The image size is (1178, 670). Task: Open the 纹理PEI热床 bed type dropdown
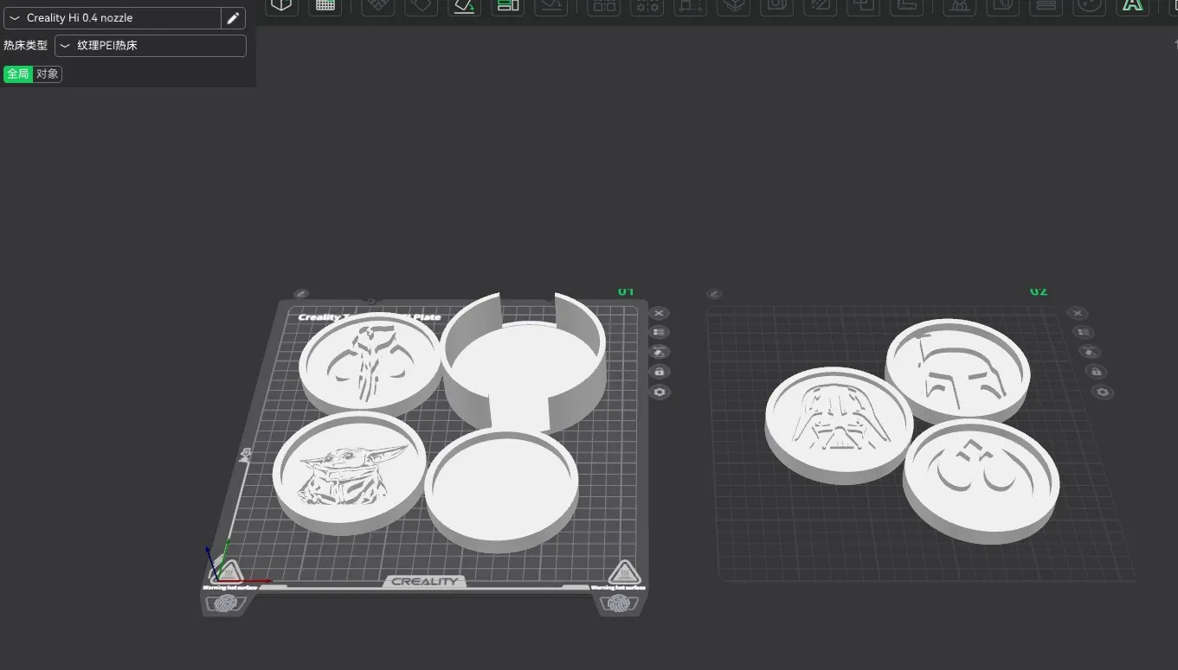(151, 46)
